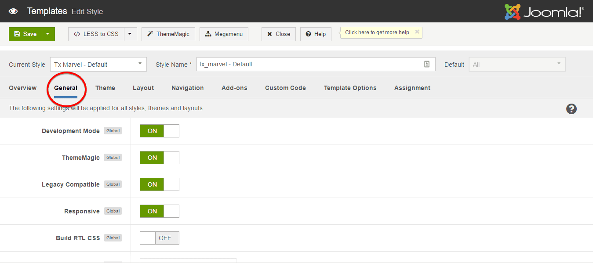Dismiss the help tooltip with its X
This screenshot has width=593, height=263.
point(417,32)
